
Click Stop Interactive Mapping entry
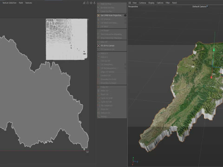pyautogui.click(x=111, y=38)
